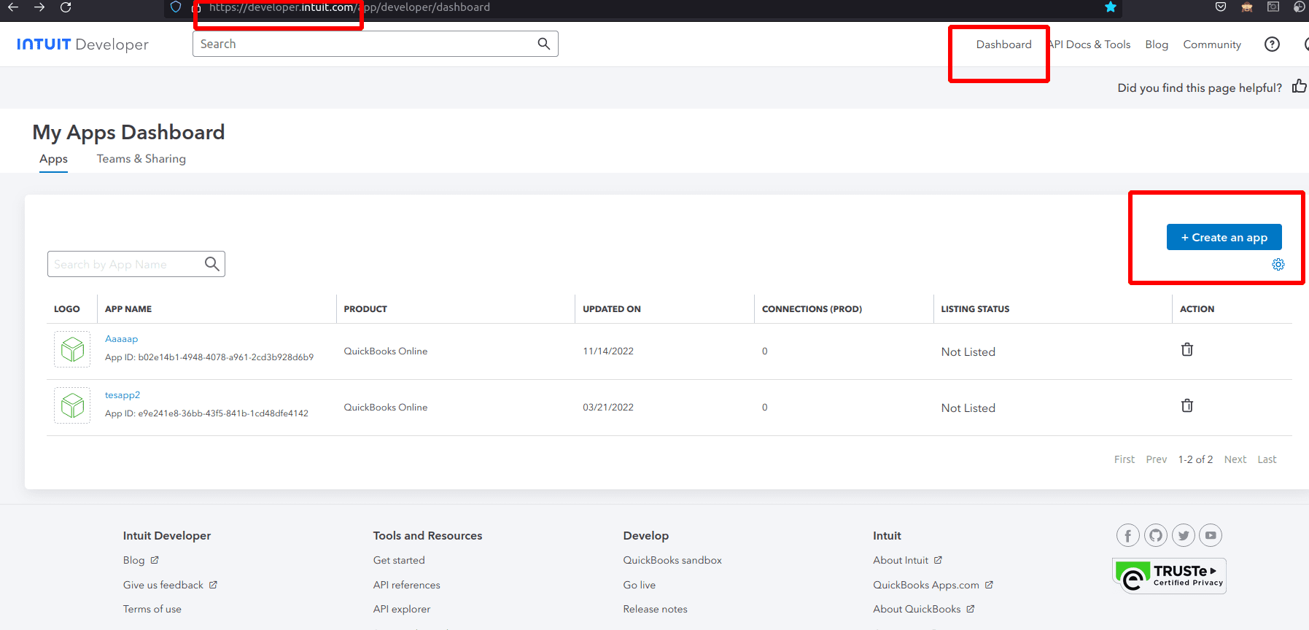Open the Facebook icon in the footer
Screen dimensions: 1309x630
point(1128,536)
